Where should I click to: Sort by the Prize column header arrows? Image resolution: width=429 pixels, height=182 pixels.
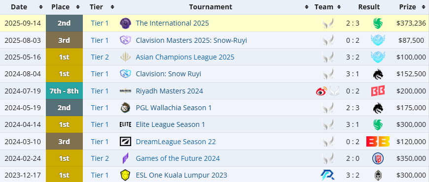point(424,7)
